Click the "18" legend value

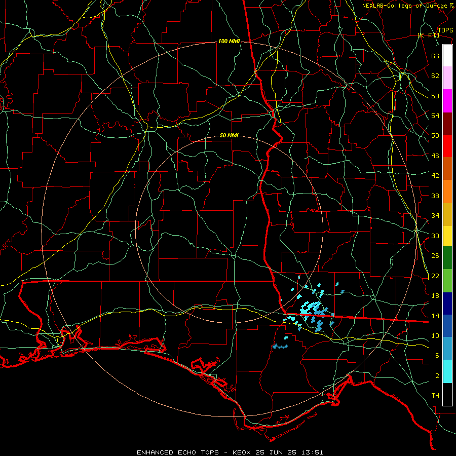[435, 295]
